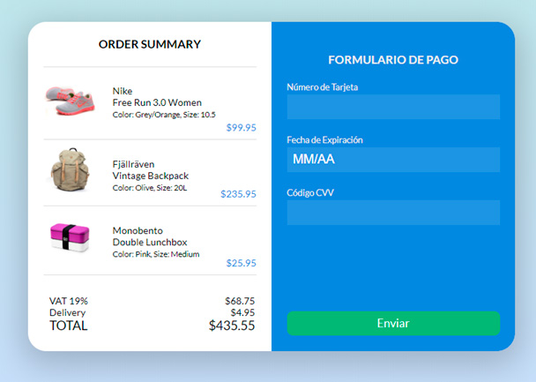This screenshot has width=536, height=382.
Task: Click the Fecha de Expiración MM/AA field
Action: pyautogui.click(x=393, y=160)
